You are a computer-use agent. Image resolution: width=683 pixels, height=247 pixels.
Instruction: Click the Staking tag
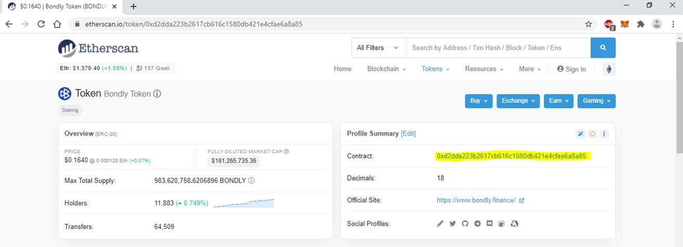coord(70,110)
